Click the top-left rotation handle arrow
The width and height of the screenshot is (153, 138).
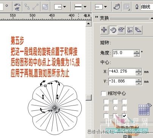click(43, 83)
